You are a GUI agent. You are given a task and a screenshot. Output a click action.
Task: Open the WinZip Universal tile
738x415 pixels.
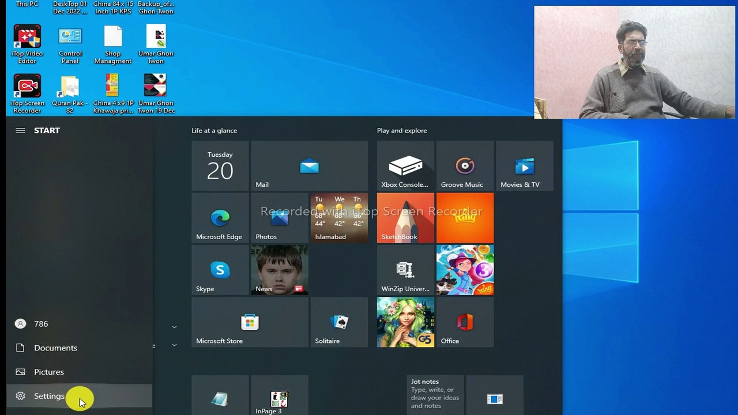point(405,270)
